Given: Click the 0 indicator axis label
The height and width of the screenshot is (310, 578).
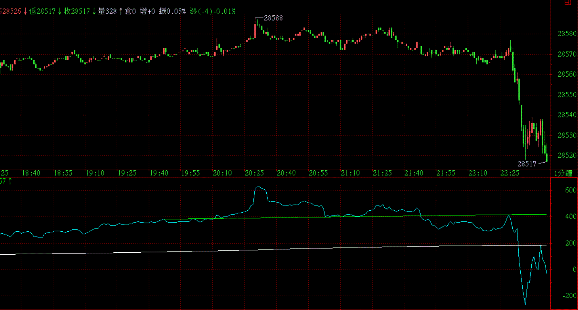Looking at the screenshot, I should click(x=574, y=270).
